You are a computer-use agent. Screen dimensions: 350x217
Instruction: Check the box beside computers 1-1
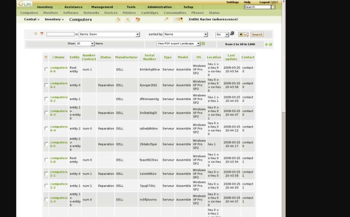46,174
